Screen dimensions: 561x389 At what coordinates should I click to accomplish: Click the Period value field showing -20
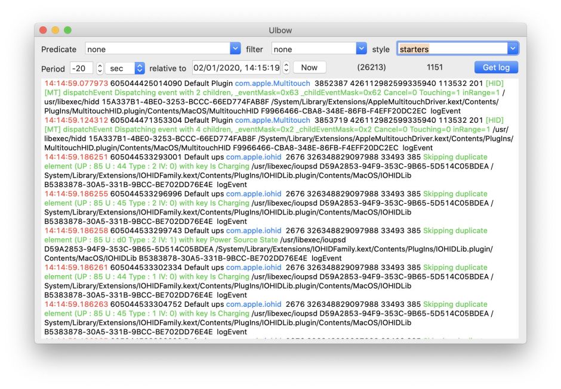[81, 69]
